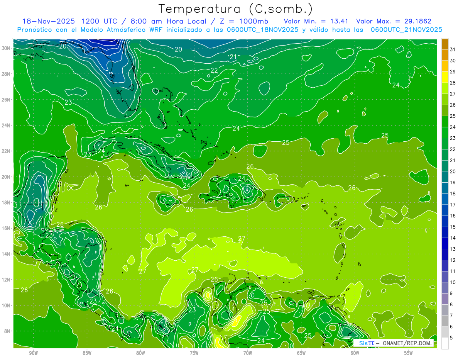Click the '22N' latitude axis label
Screen dimensions: 463x358
[x=6, y=151]
